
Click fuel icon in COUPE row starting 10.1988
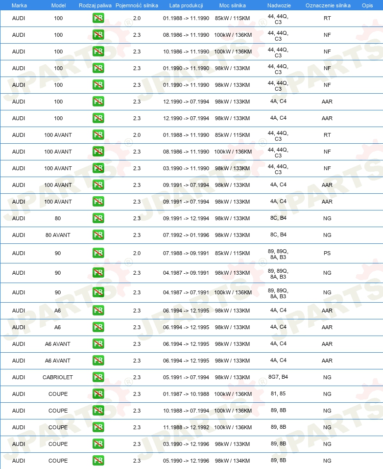(x=98, y=411)
